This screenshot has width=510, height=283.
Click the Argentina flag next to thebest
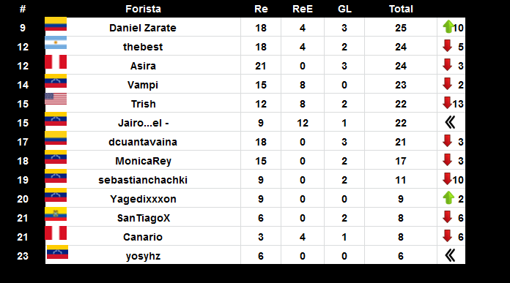pos(56,42)
